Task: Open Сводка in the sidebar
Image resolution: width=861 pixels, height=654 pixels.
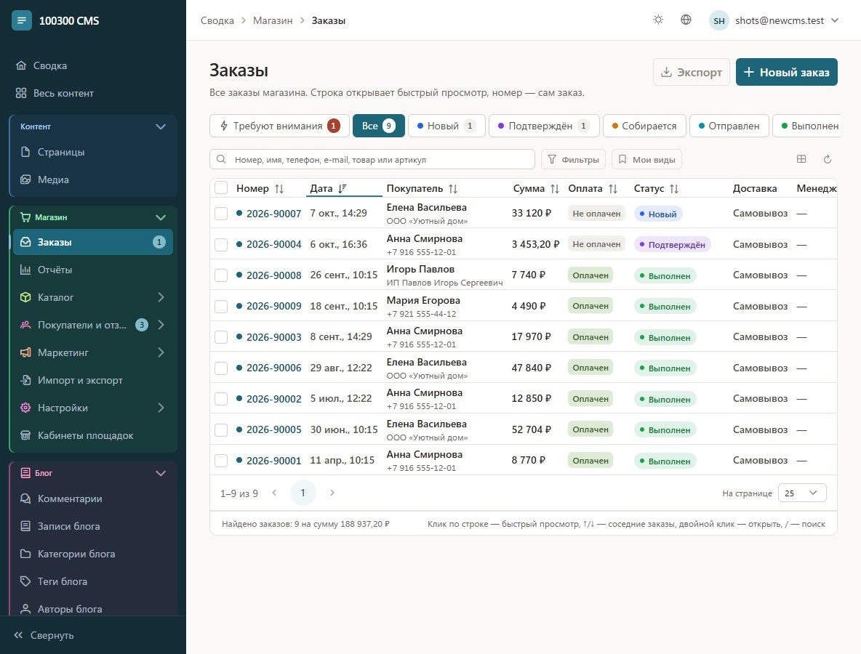Action: [x=93, y=65]
